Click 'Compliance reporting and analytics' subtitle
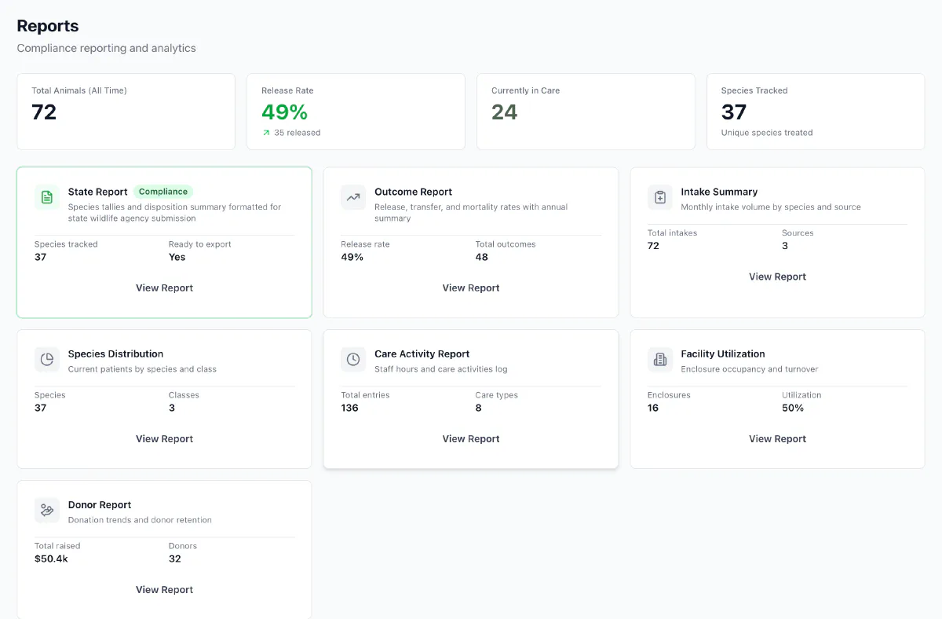 (107, 48)
